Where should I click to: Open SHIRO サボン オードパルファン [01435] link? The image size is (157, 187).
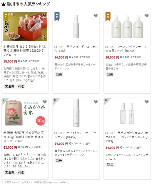point(76,49)
